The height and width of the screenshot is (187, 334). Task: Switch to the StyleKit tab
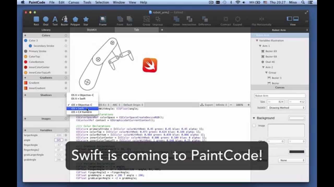[x=92, y=30]
